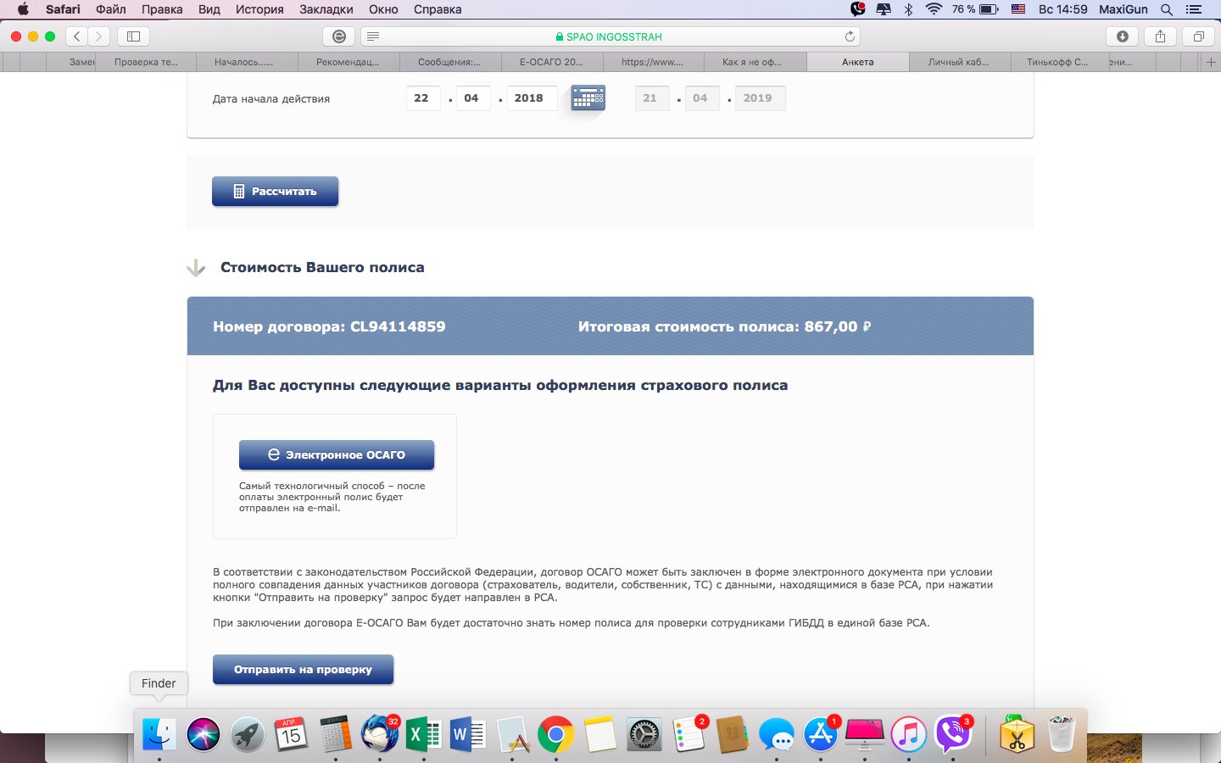Open Viber from the Dock
The image size is (1221, 763).
click(x=952, y=734)
